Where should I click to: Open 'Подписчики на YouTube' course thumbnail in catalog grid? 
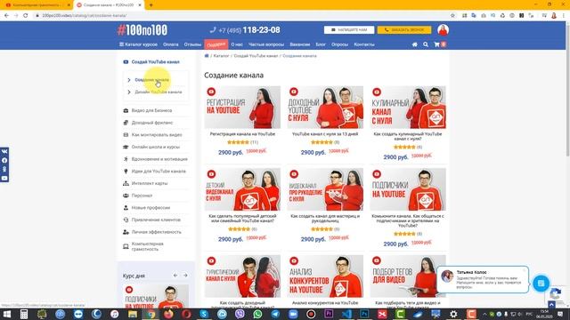[408, 189]
